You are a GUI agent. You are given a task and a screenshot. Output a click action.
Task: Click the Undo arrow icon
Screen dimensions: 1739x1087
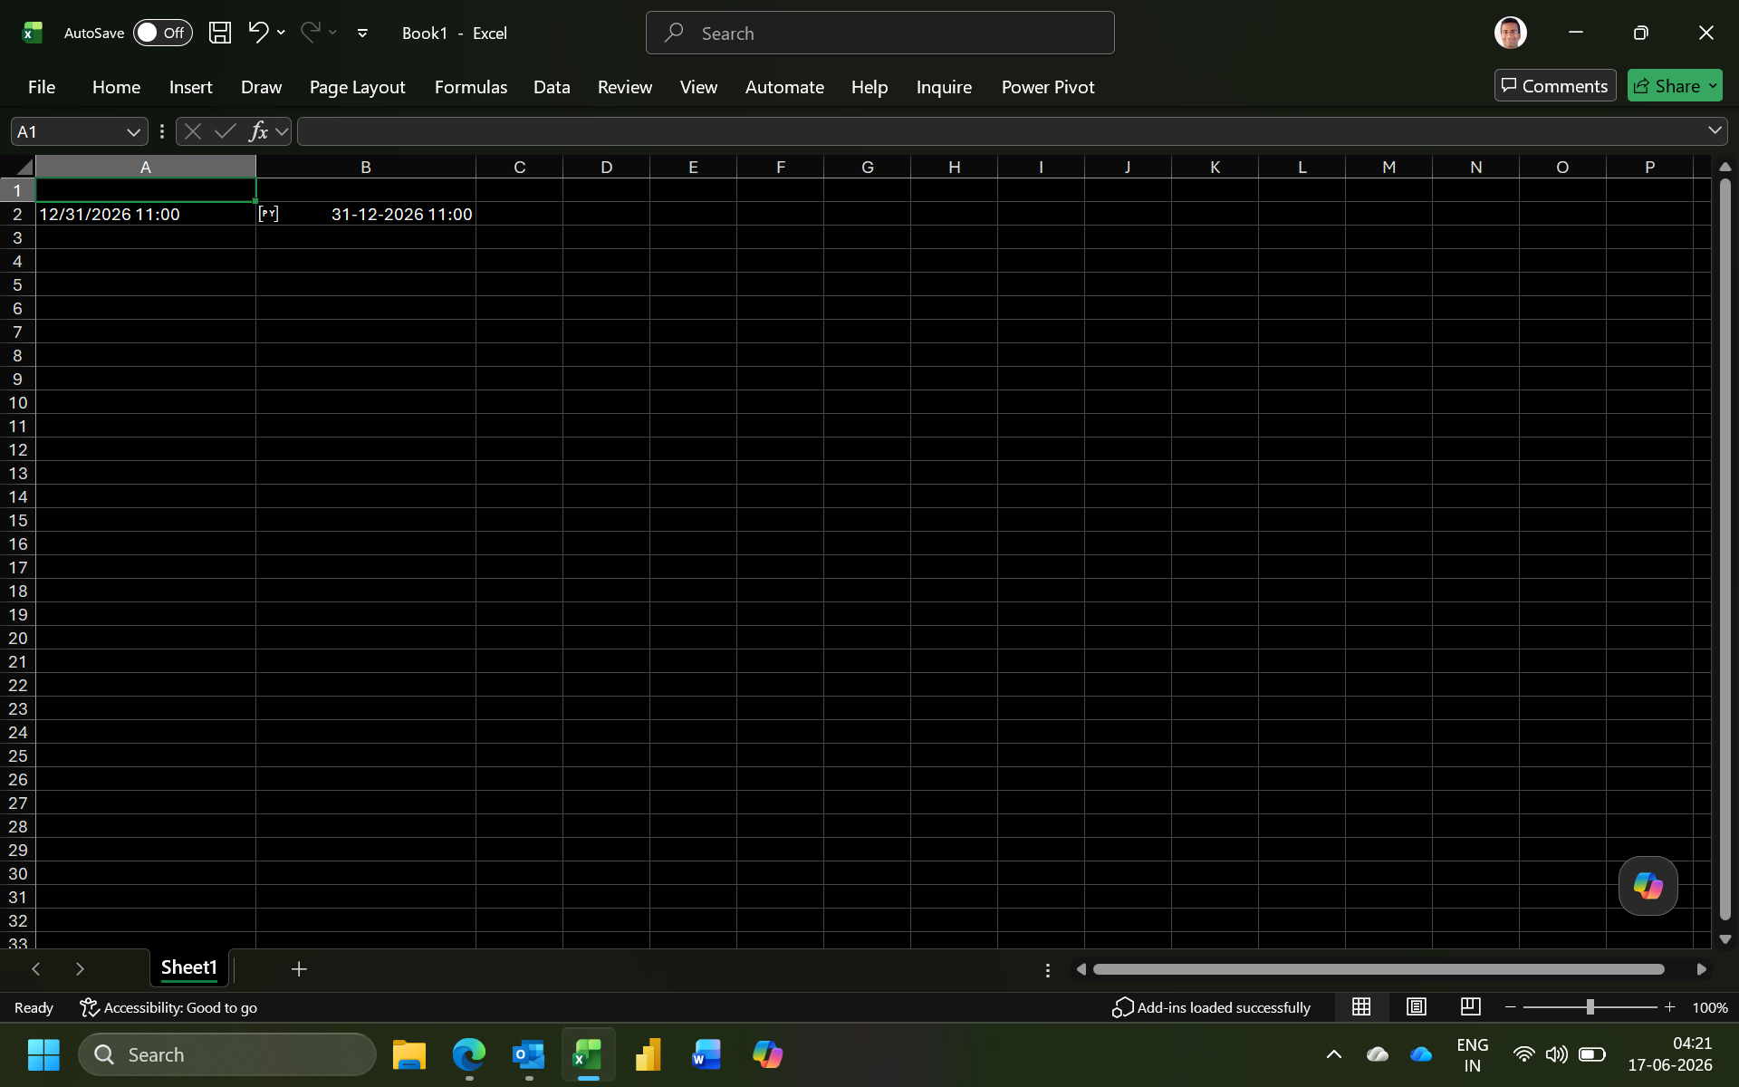258,33
